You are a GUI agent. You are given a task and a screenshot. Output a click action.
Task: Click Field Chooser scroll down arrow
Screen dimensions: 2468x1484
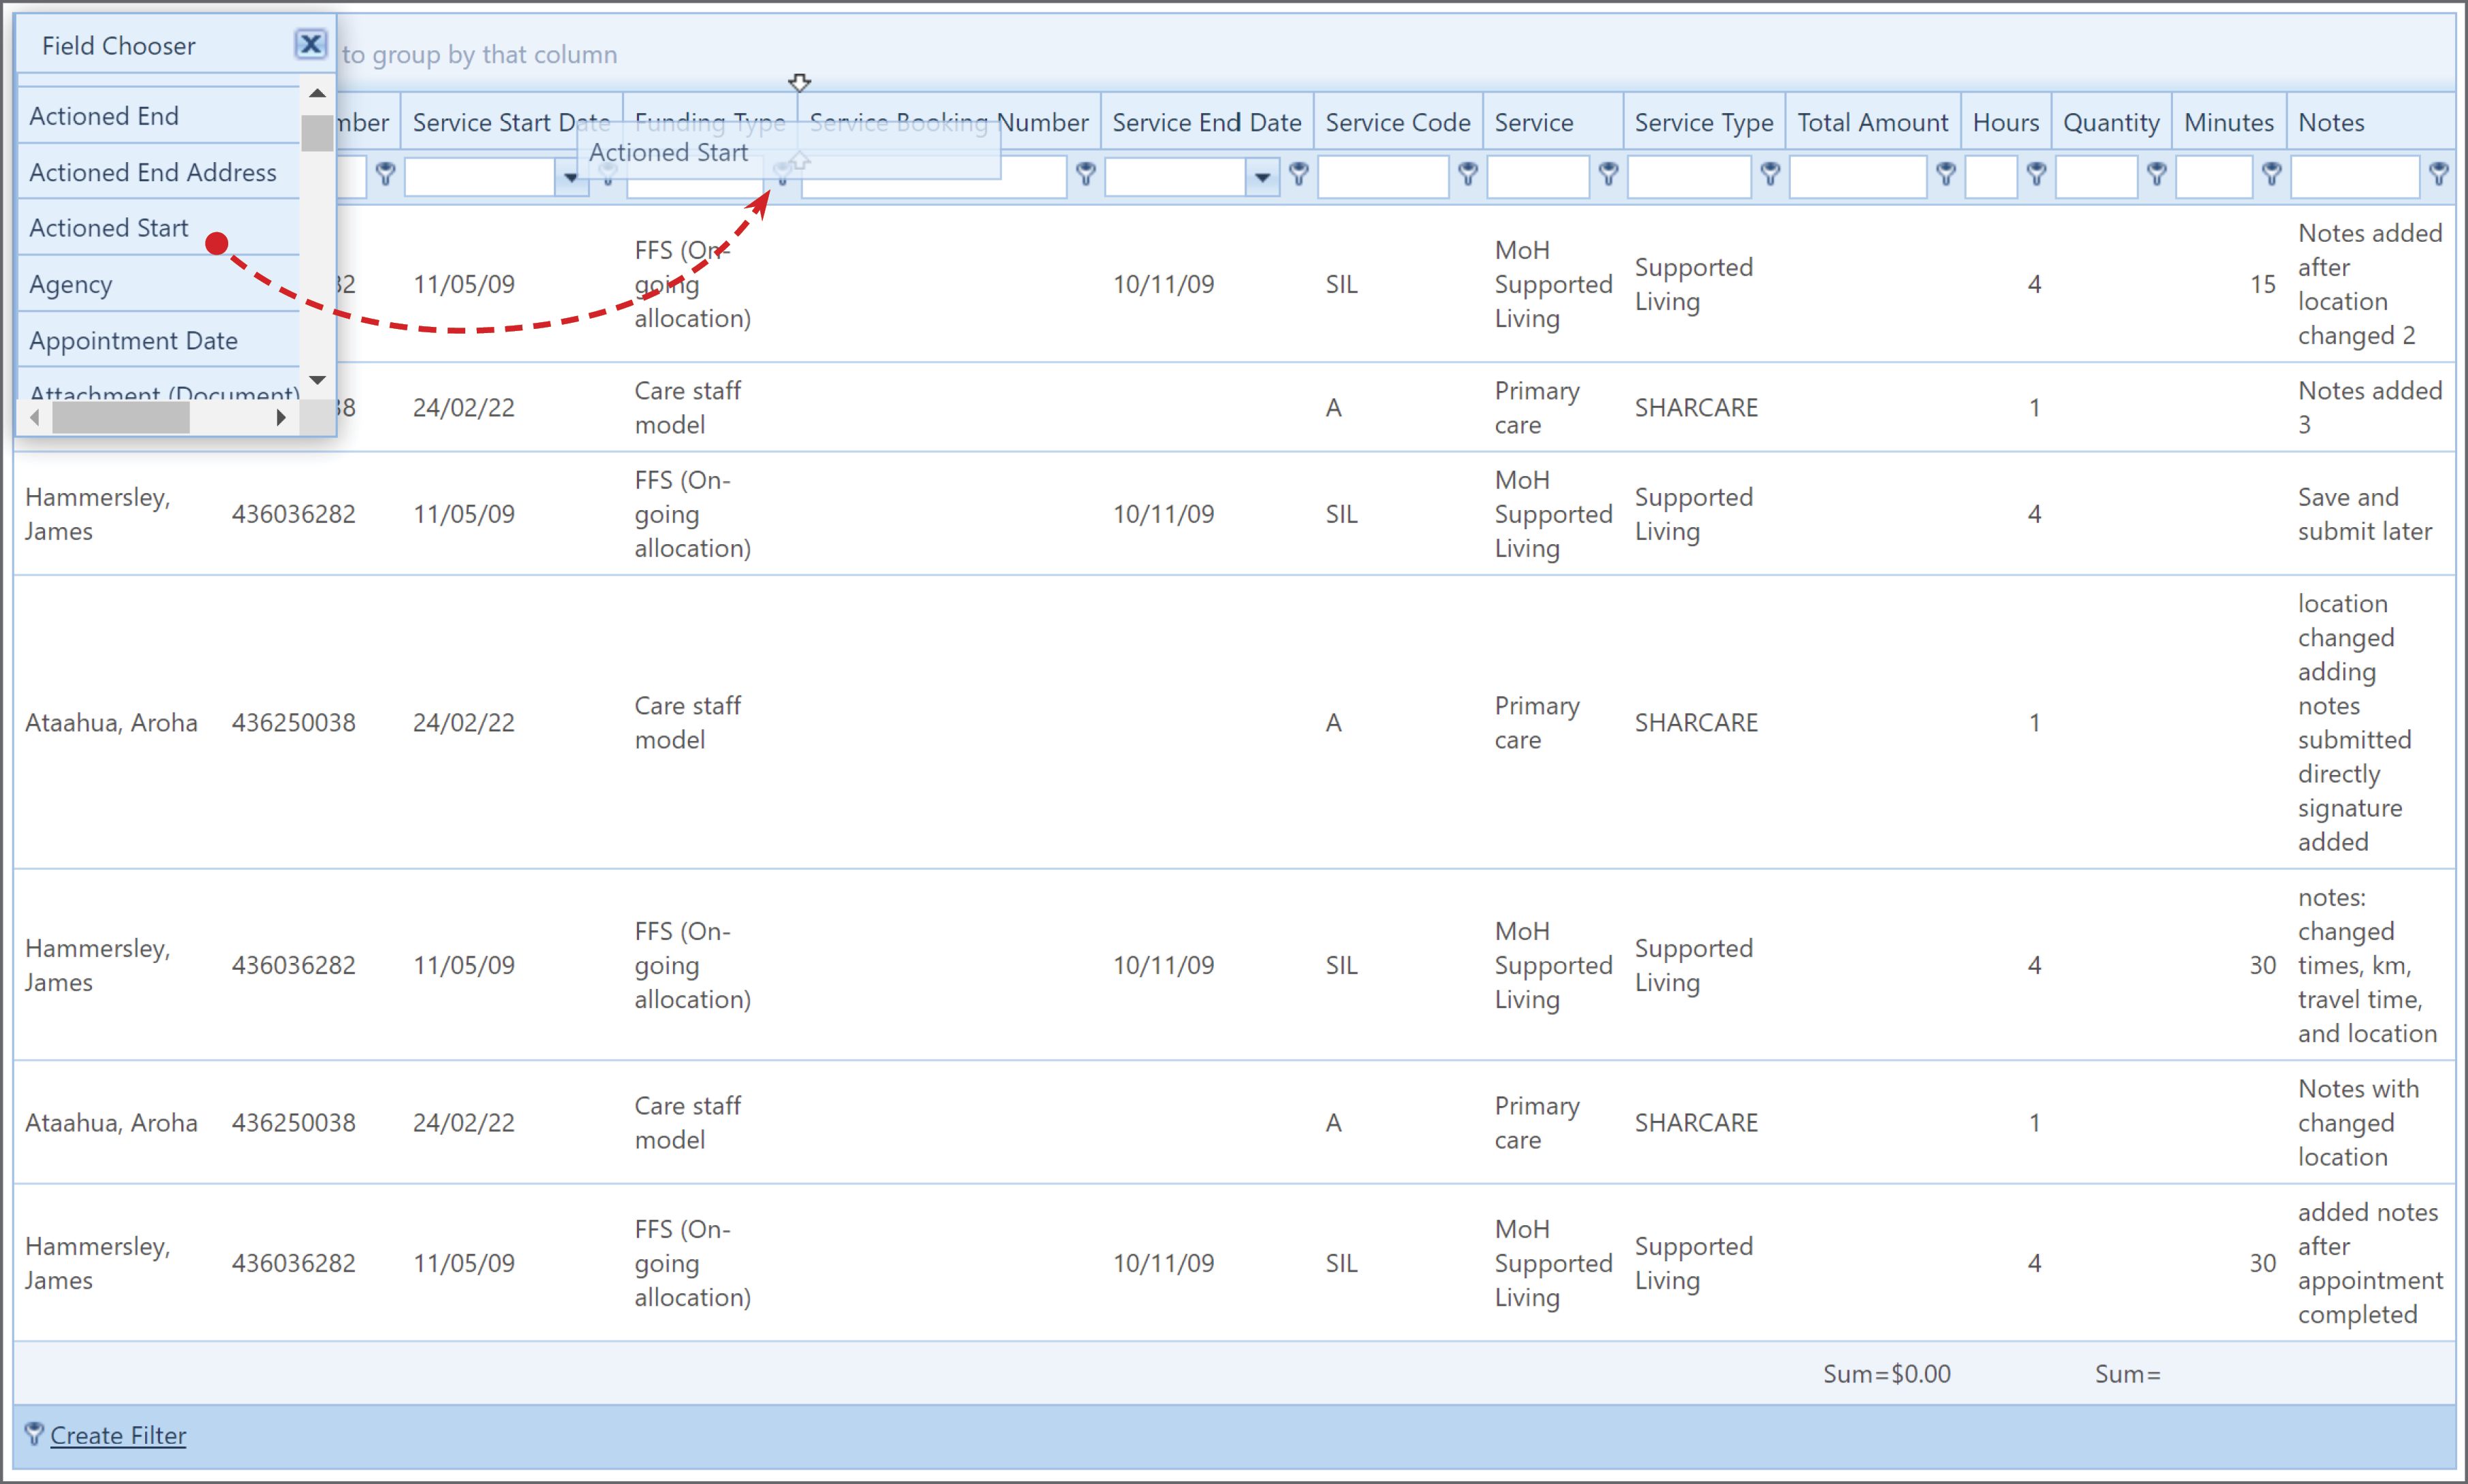tap(317, 380)
